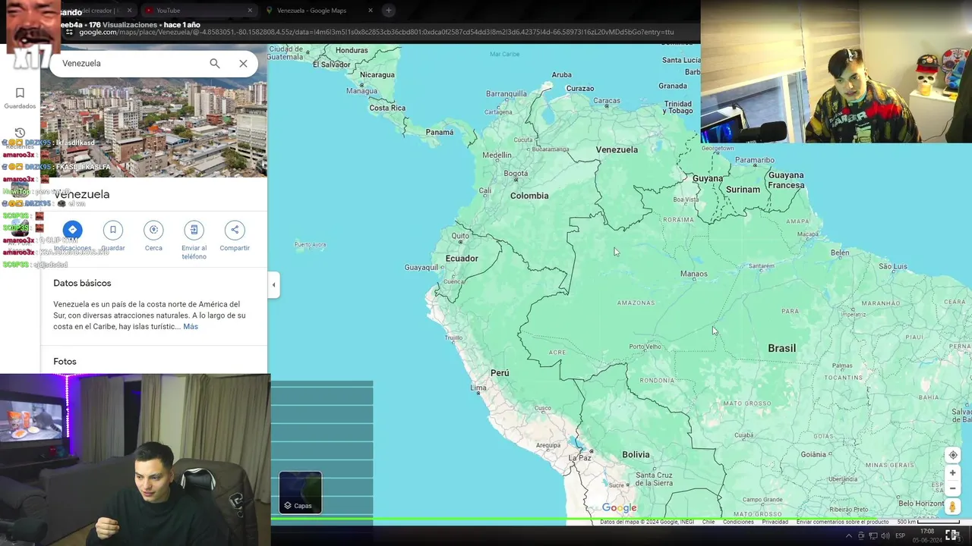Collapse the Maps side panel arrow
This screenshot has width=972, height=546.
pyautogui.click(x=273, y=285)
